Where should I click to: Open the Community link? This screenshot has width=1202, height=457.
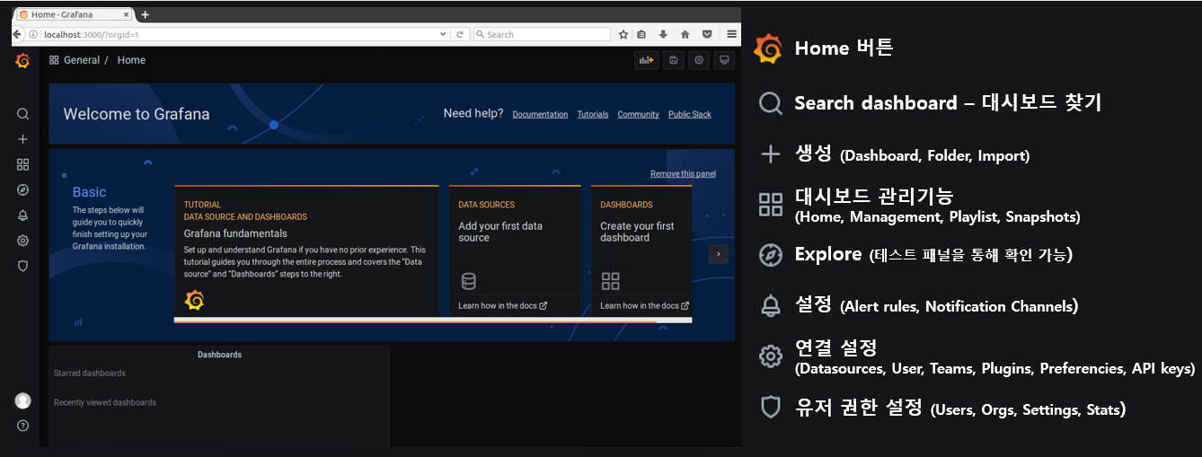click(638, 115)
